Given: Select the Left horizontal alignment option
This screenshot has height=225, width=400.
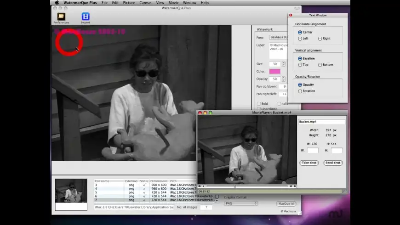Looking at the screenshot, I should pos(300,39).
